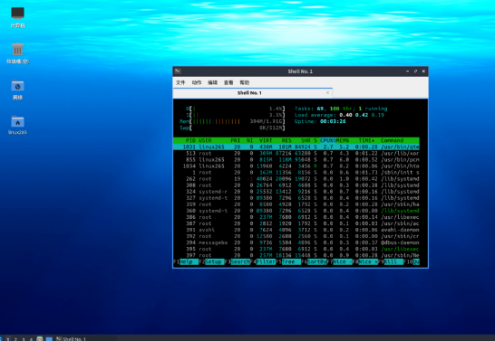
Task: Open the 动作 (Actions) menu
Action: (x=197, y=82)
